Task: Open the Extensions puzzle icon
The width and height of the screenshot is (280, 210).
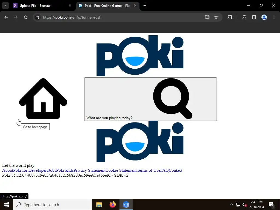Action: pyautogui.click(x=230, y=17)
